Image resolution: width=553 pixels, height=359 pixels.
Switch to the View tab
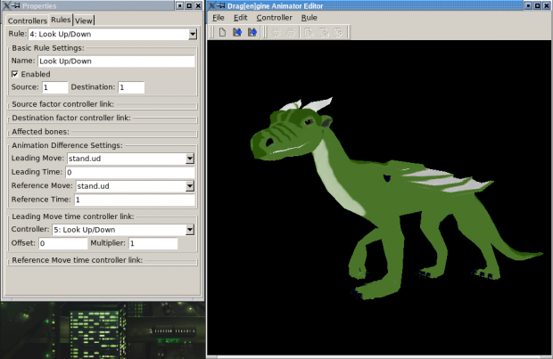[84, 20]
